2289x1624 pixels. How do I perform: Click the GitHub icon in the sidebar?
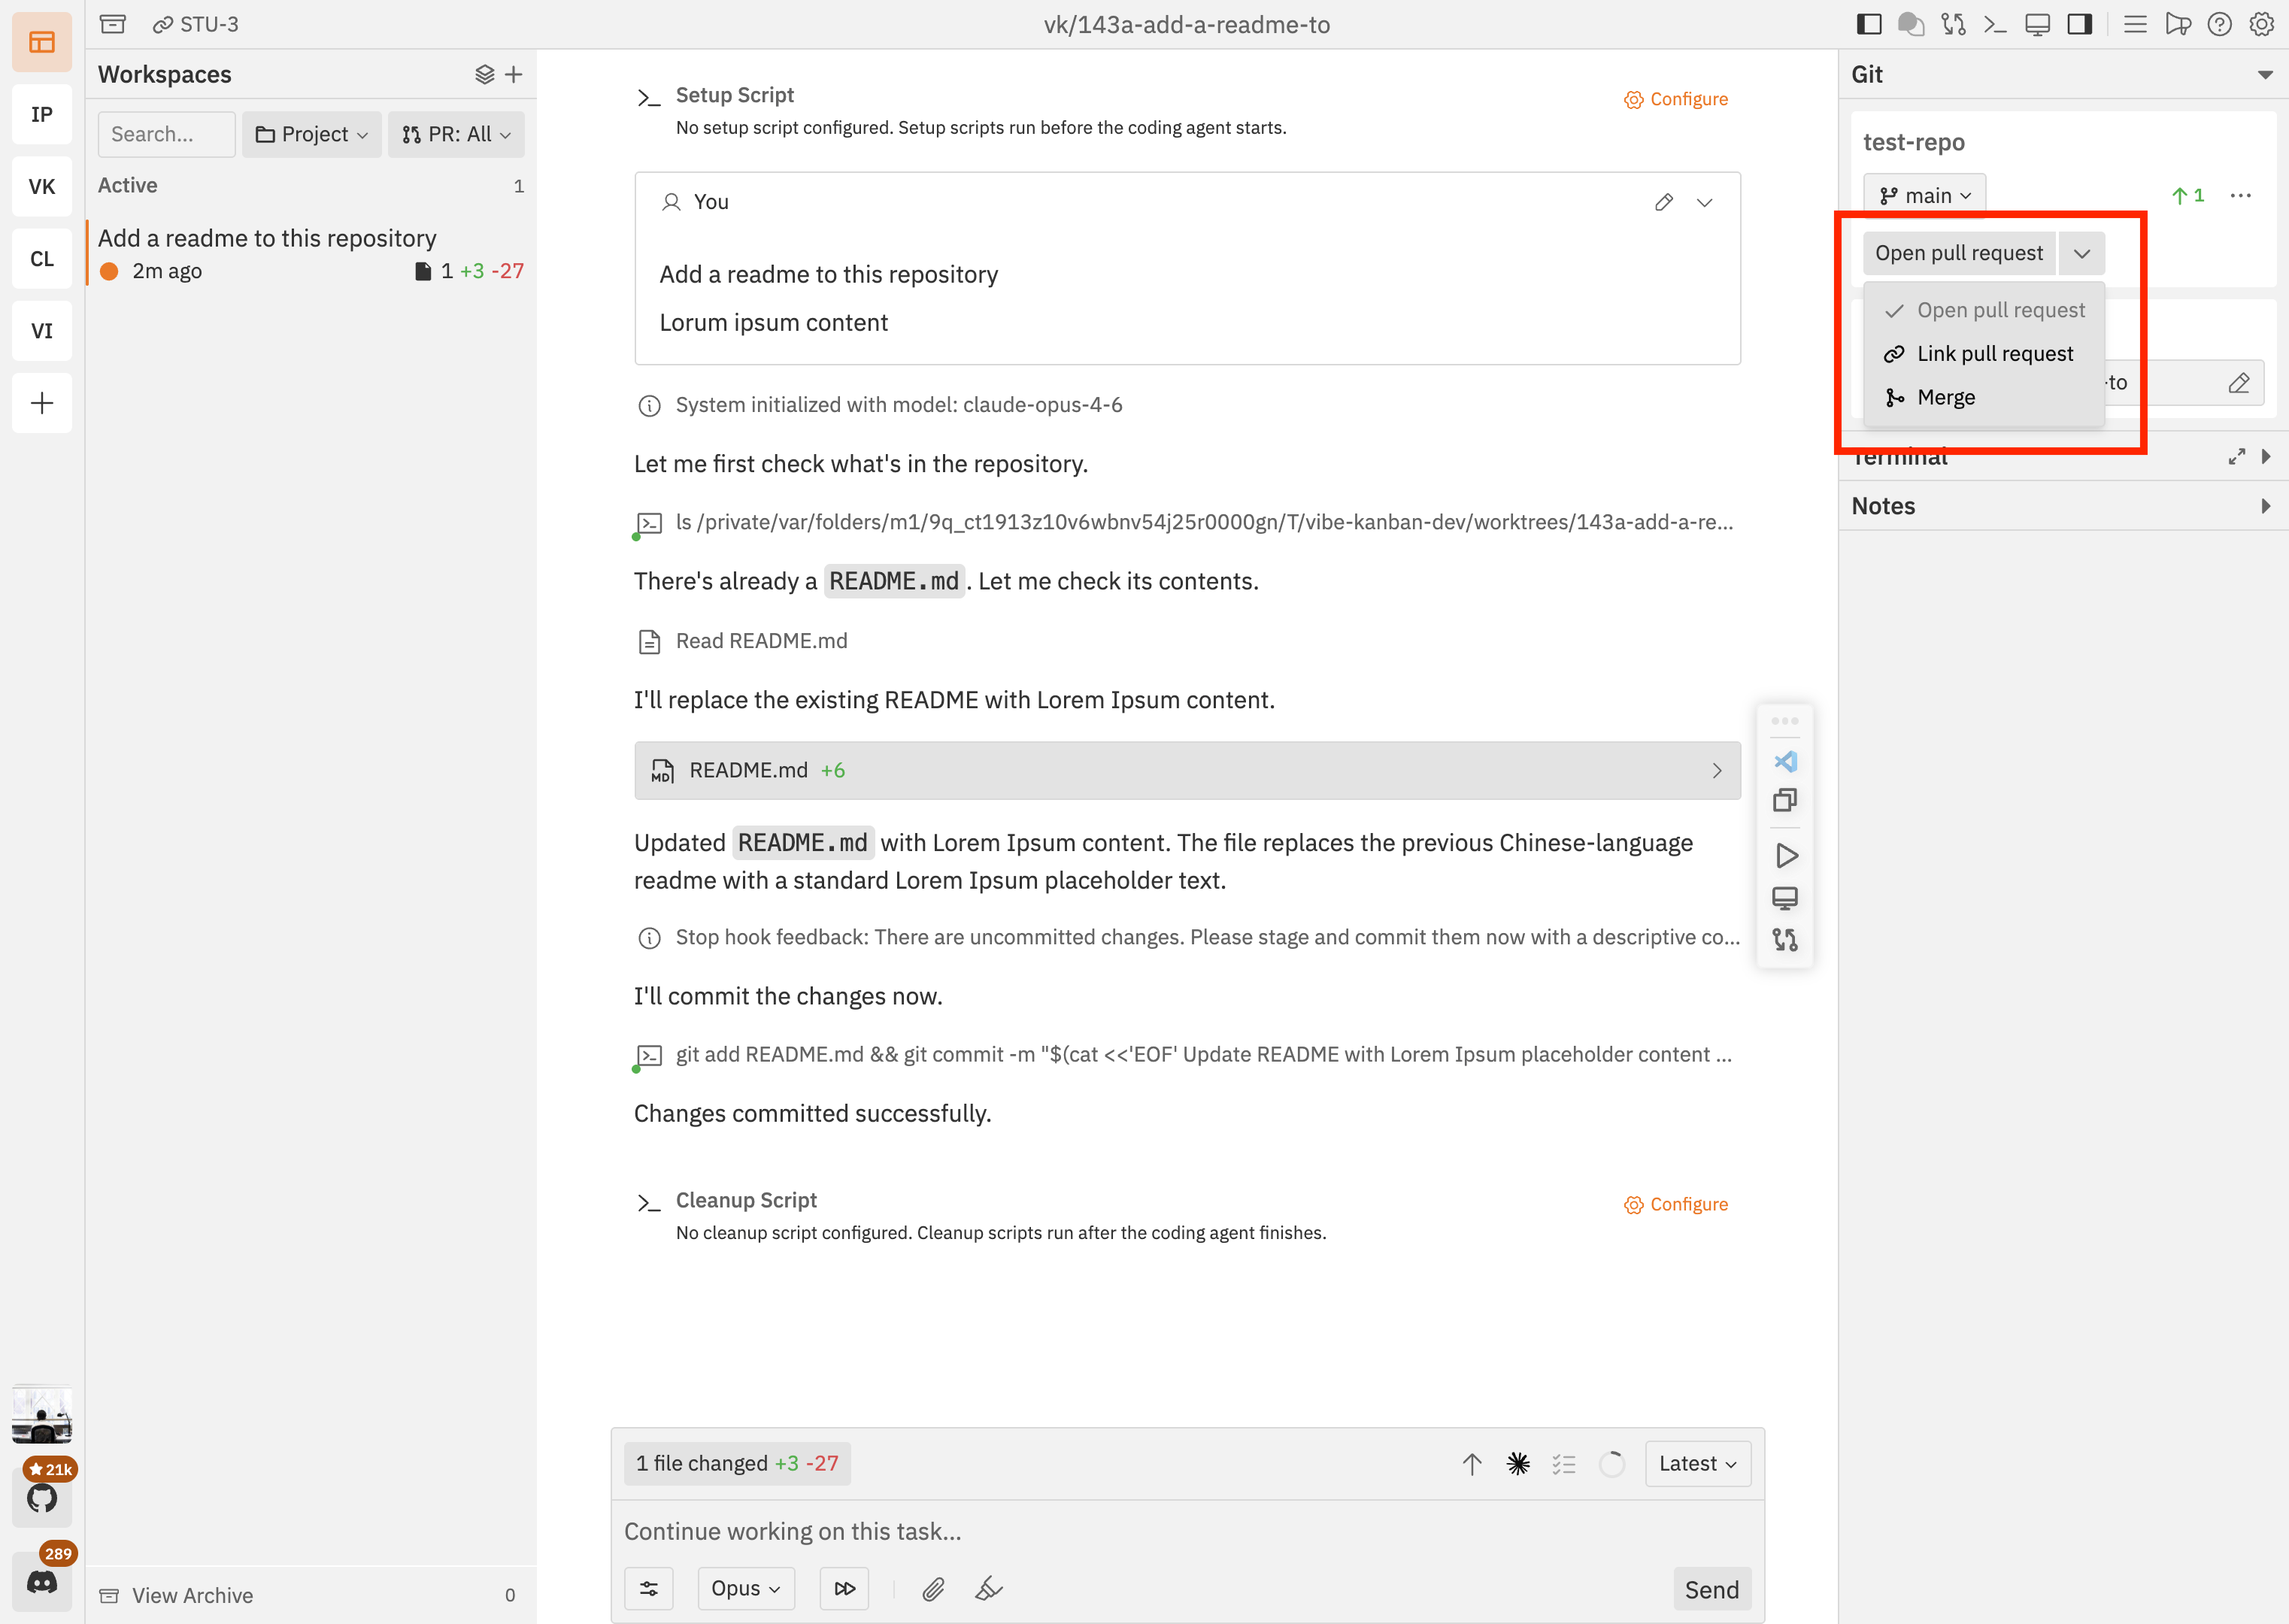click(x=42, y=1497)
